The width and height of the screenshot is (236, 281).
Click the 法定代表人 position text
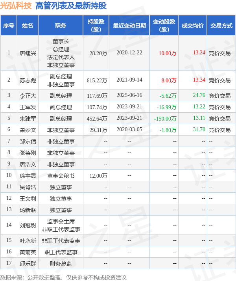pos(61,57)
